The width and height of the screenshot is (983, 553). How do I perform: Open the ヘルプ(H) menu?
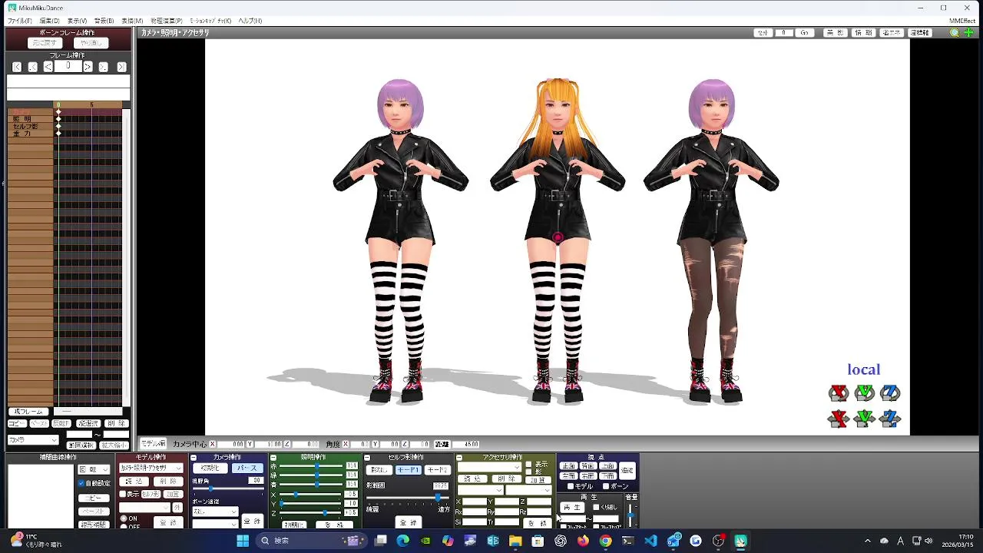tap(250, 21)
